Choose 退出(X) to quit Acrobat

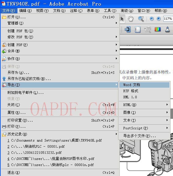pyautogui.click(x=60, y=172)
